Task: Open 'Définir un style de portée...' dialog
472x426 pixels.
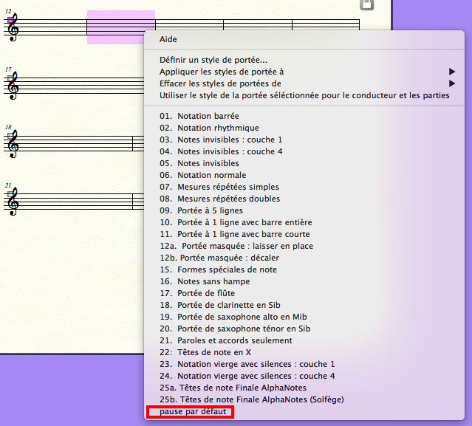Action: tap(213, 60)
